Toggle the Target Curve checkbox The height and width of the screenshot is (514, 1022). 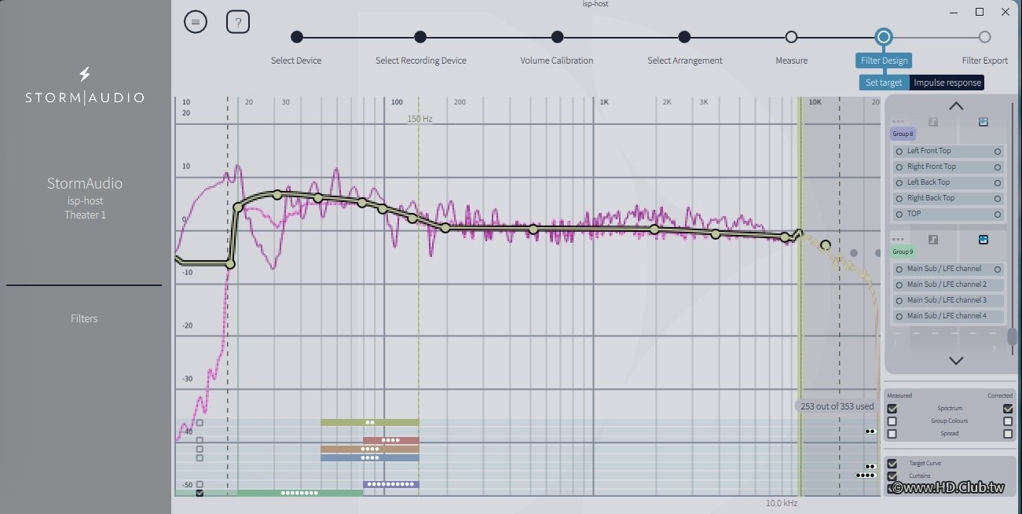tap(892, 464)
